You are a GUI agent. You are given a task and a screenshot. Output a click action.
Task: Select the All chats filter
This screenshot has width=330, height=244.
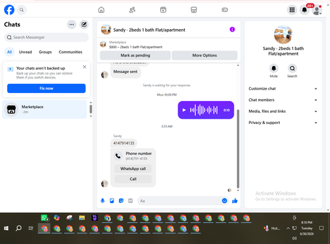(x=9, y=52)
